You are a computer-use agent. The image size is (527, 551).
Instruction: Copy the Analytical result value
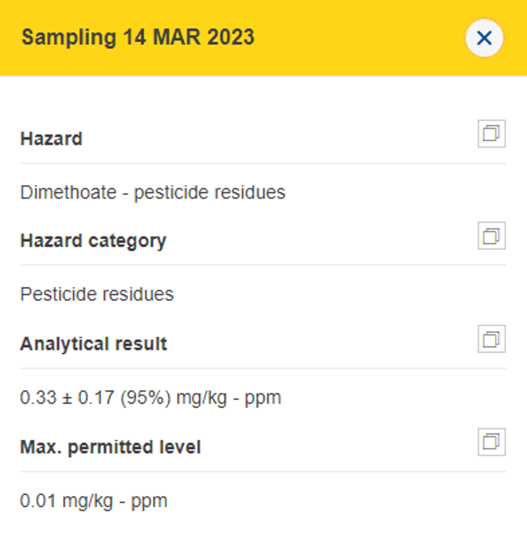(x=491, y=340)
